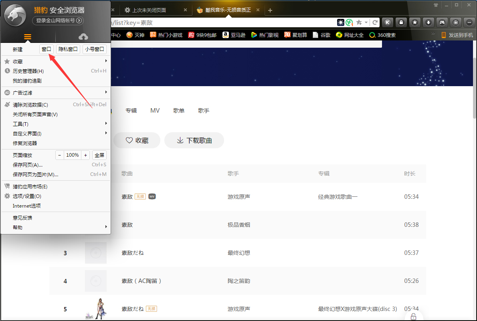This screenshot has width=477, height=321.
Task: Open the TV video icon on the toolbar
Action: coord(455,22)
